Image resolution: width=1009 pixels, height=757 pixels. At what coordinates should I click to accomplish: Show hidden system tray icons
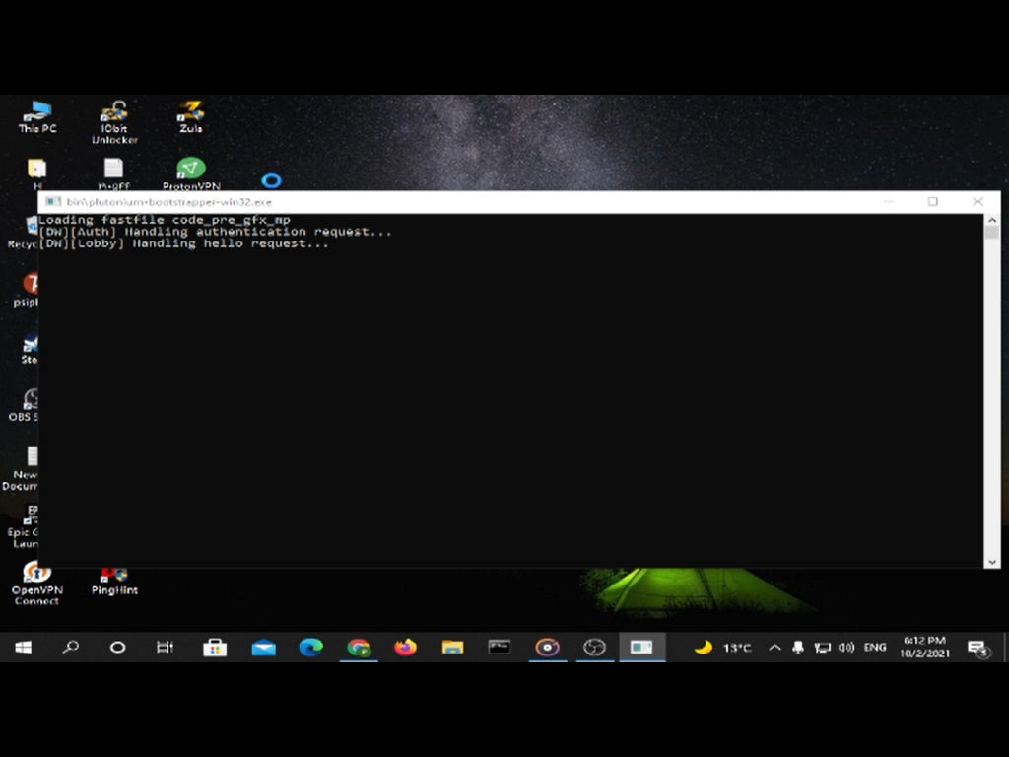(774, 648)
